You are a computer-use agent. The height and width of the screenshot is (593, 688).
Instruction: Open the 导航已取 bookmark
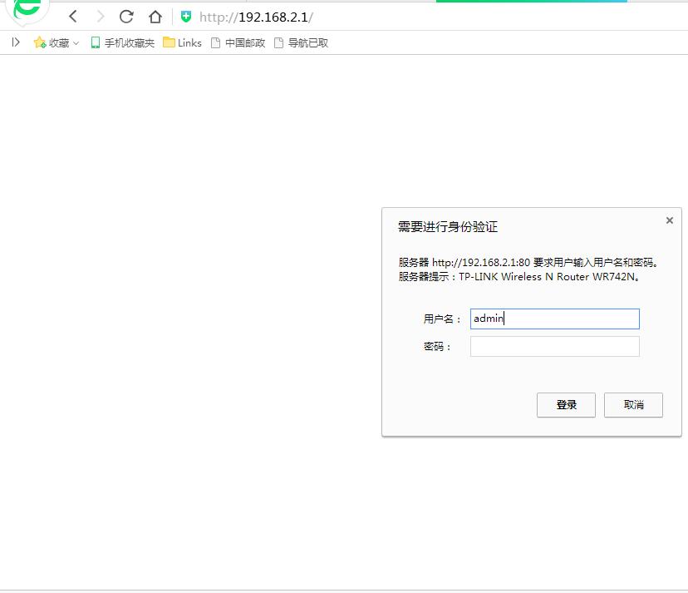301,42
